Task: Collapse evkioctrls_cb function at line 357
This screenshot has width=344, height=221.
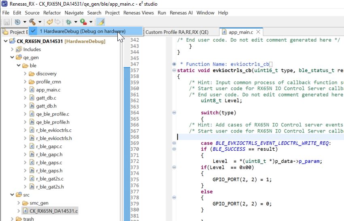Action: tap(174, 70)
